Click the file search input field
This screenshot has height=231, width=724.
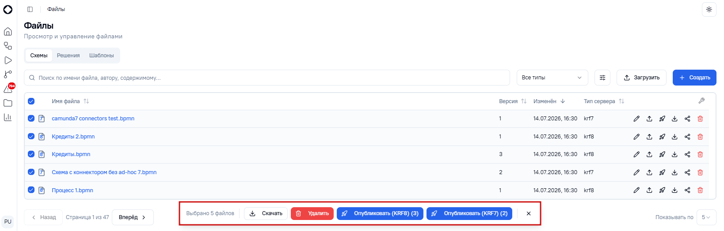click(x=267, y=78)
